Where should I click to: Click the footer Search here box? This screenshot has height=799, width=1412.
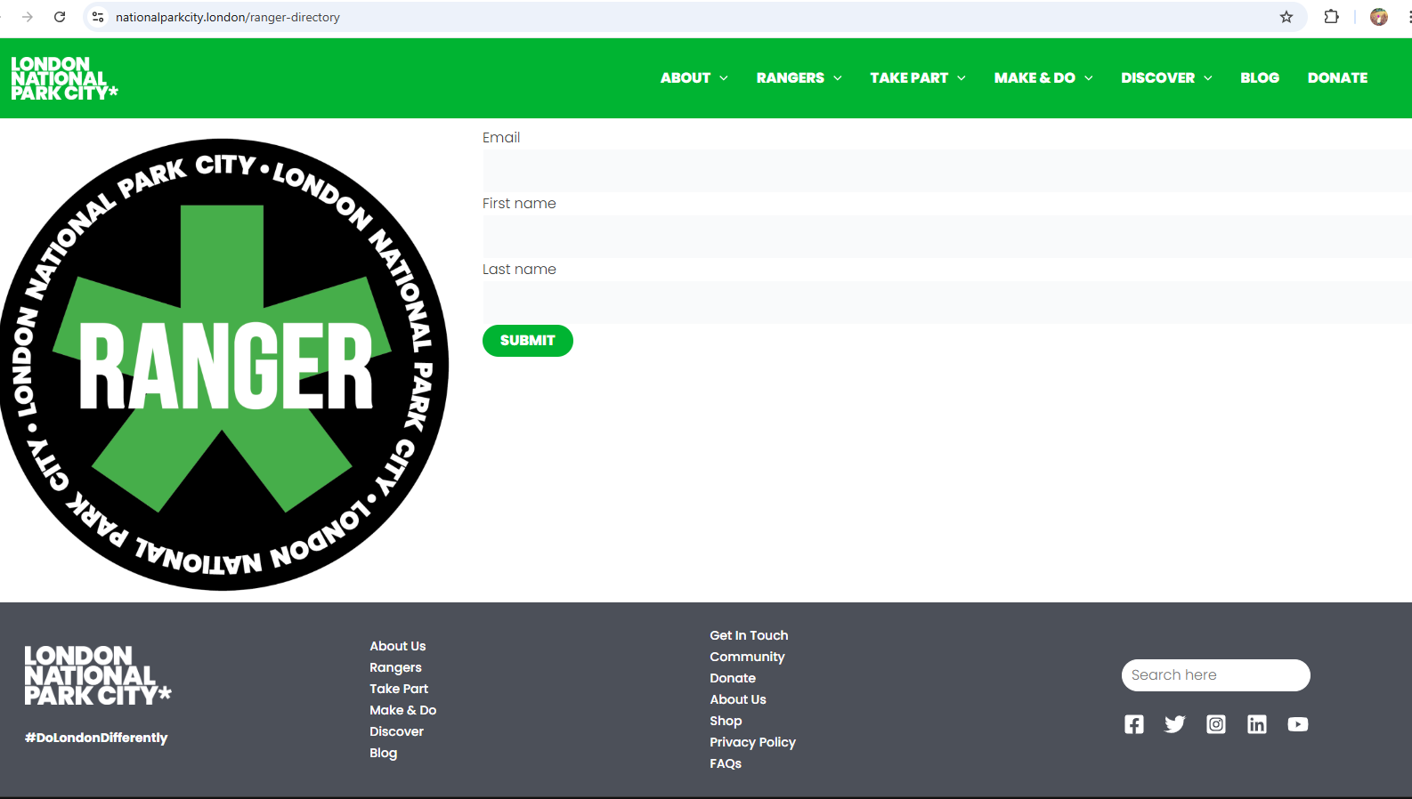pyautogui.click(x=1216, y=675)
